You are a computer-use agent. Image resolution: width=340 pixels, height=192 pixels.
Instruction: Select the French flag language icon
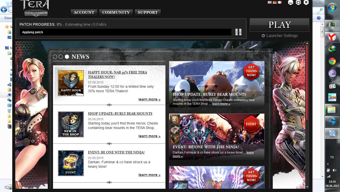[x=279, y=2]
